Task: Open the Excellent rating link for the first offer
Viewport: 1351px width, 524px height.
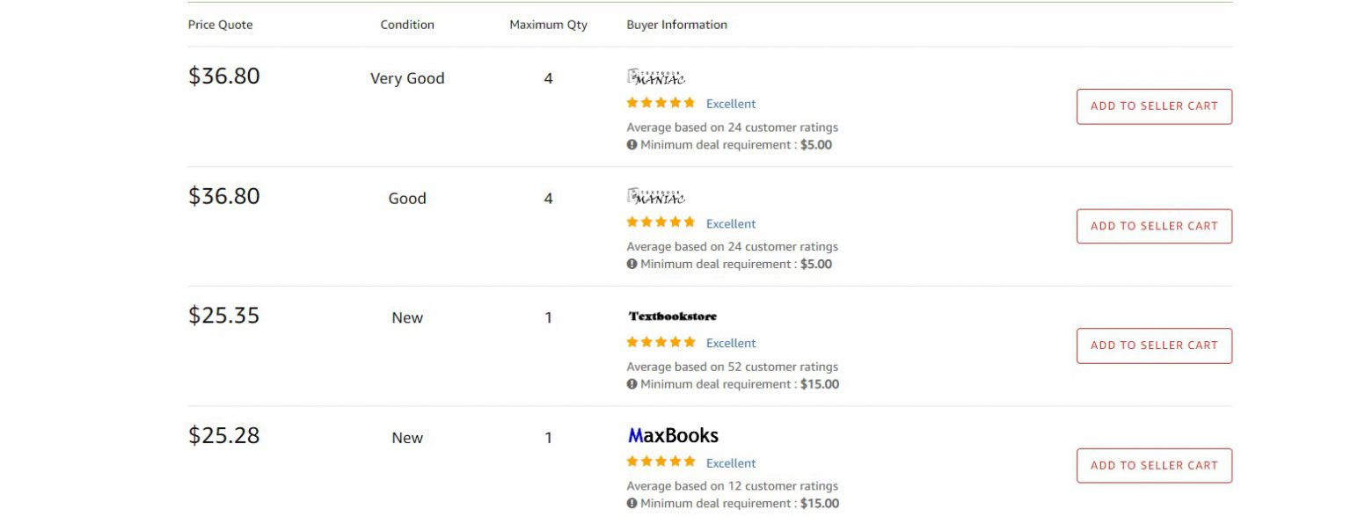Action: pyautogui.click(x=731, y=103)
